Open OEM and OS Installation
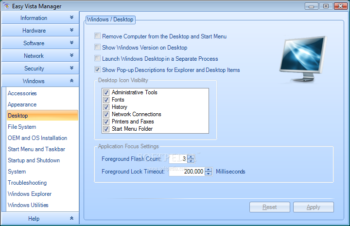 point(37,138)
